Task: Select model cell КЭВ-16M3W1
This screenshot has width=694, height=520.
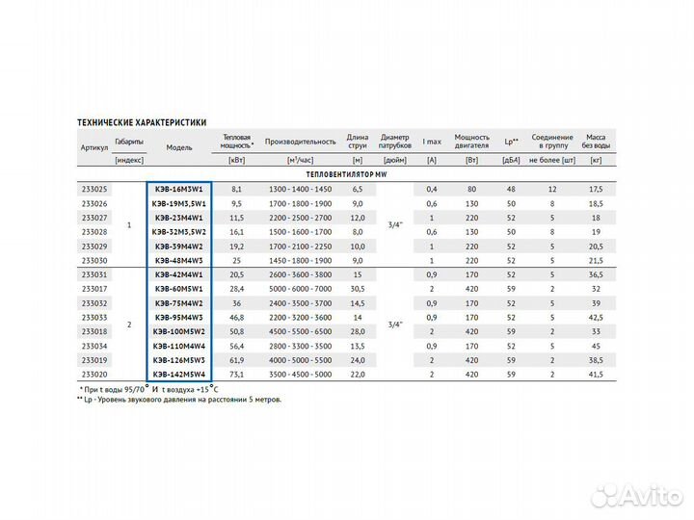Action: (178, 190)
